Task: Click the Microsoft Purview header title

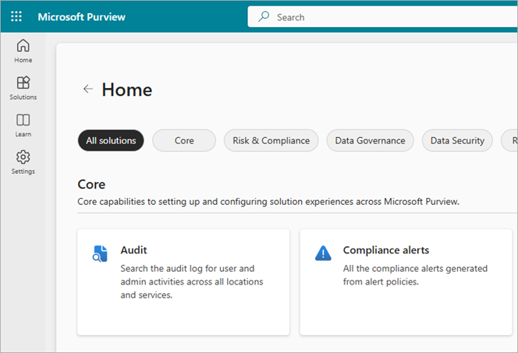Action: coord(81,16)
